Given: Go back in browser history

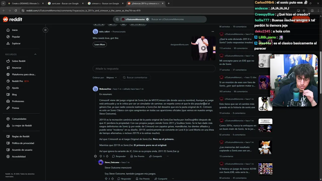Looking at the screenshot, I should tap(4, 11).
